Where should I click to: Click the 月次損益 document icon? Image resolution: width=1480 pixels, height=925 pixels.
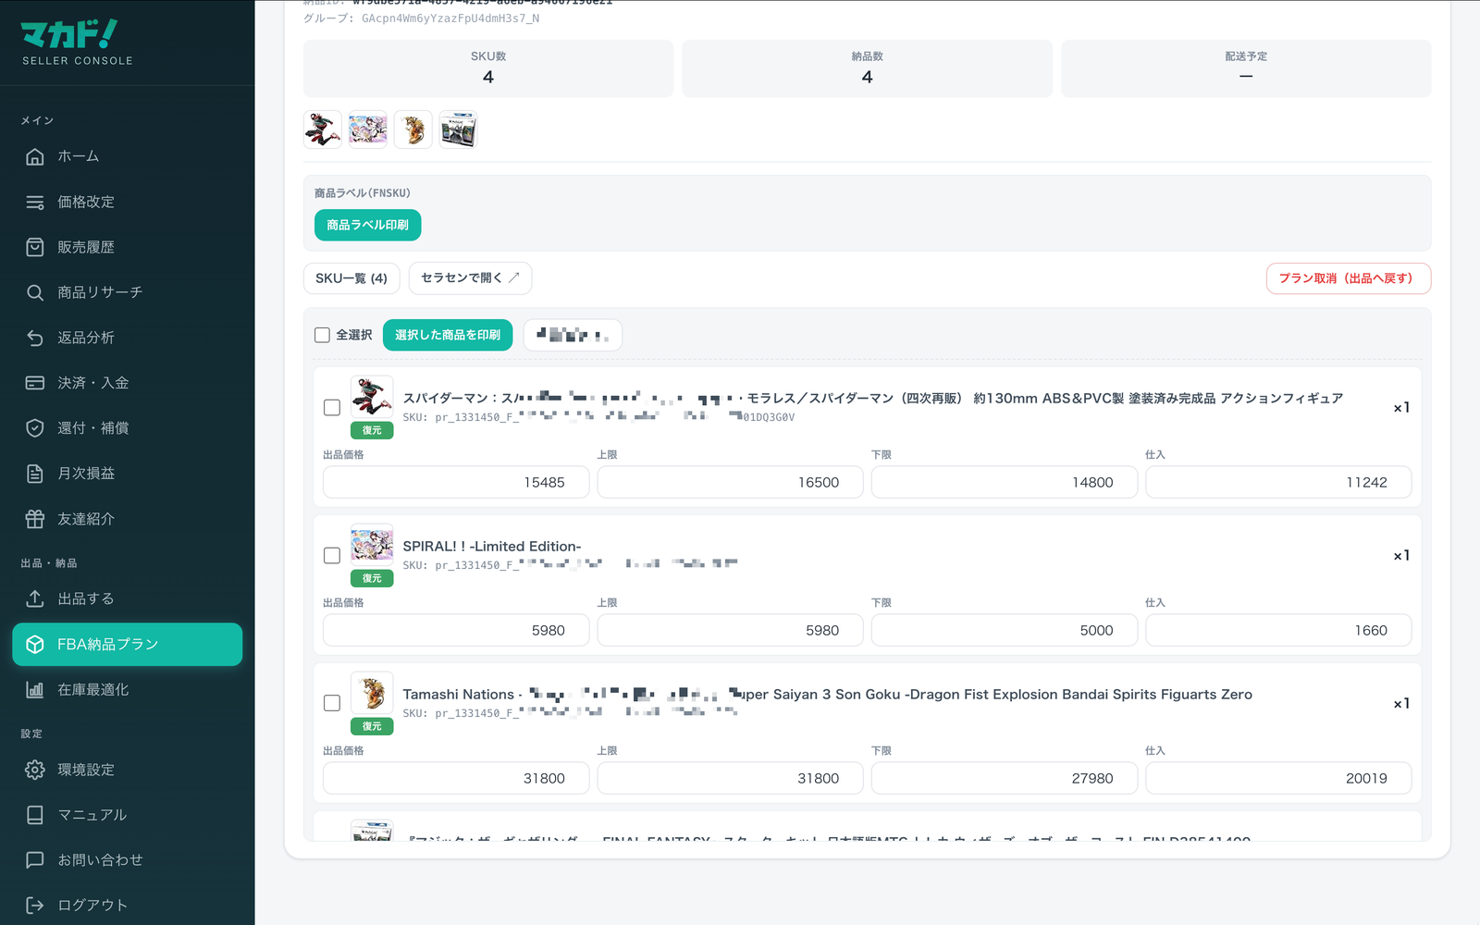click(35, 474)
